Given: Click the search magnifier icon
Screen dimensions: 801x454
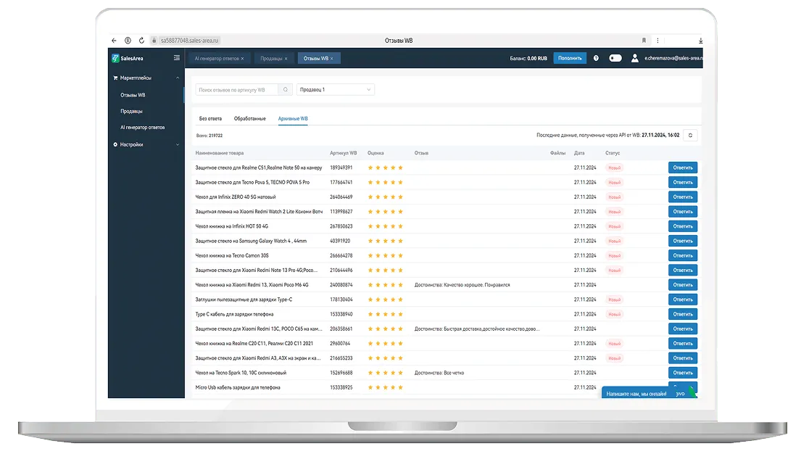Looking at the screenshot, I should click(x=286, y=89).
